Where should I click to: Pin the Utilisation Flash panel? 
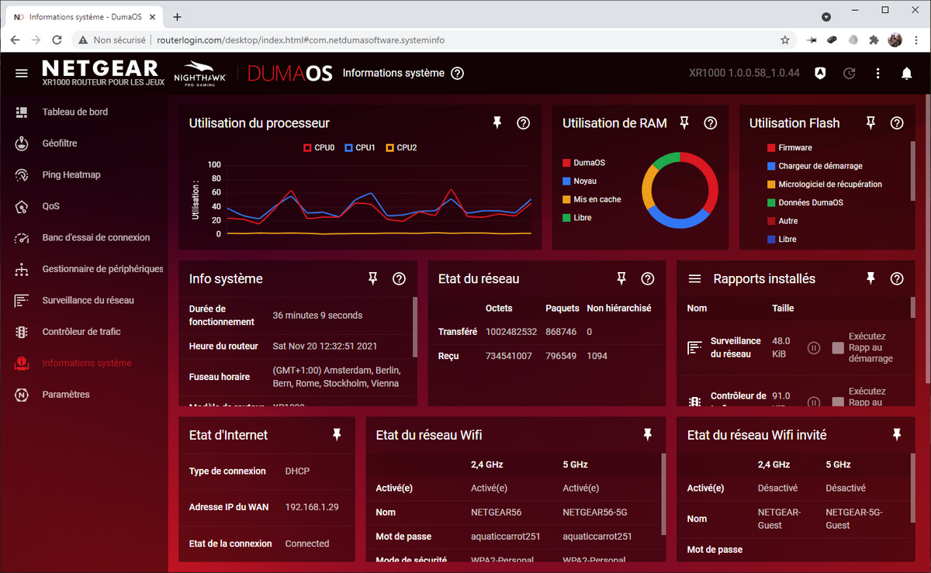click(870, 123)
